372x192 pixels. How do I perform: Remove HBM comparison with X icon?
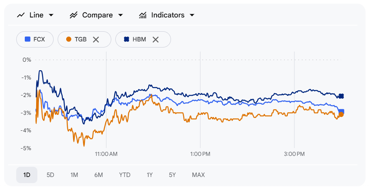pyautogui.click(x=155, y=39)
